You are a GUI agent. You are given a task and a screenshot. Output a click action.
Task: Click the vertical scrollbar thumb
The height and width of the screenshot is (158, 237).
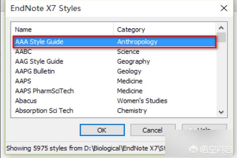click(x=221, y=37)
